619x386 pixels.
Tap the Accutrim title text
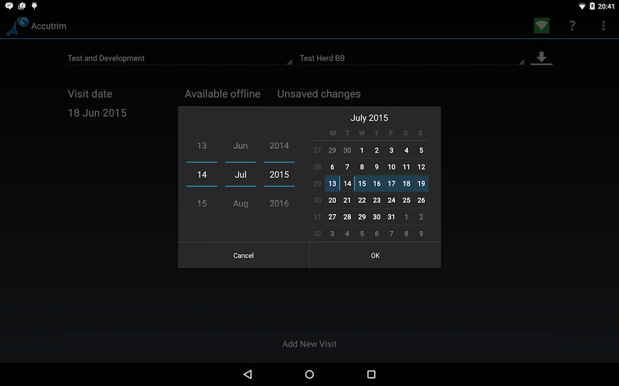pyautogui.click(x=48, y=26)
